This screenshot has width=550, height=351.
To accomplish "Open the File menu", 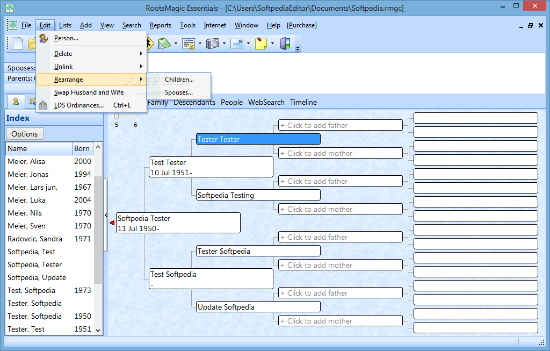I will pos(26,25).
